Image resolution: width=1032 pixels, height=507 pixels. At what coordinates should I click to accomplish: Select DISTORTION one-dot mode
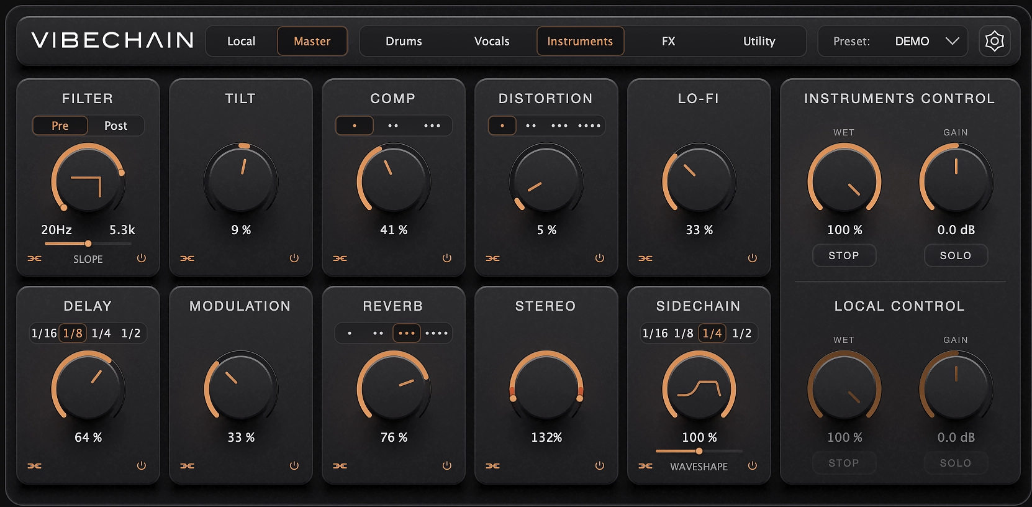click(502, 126)
